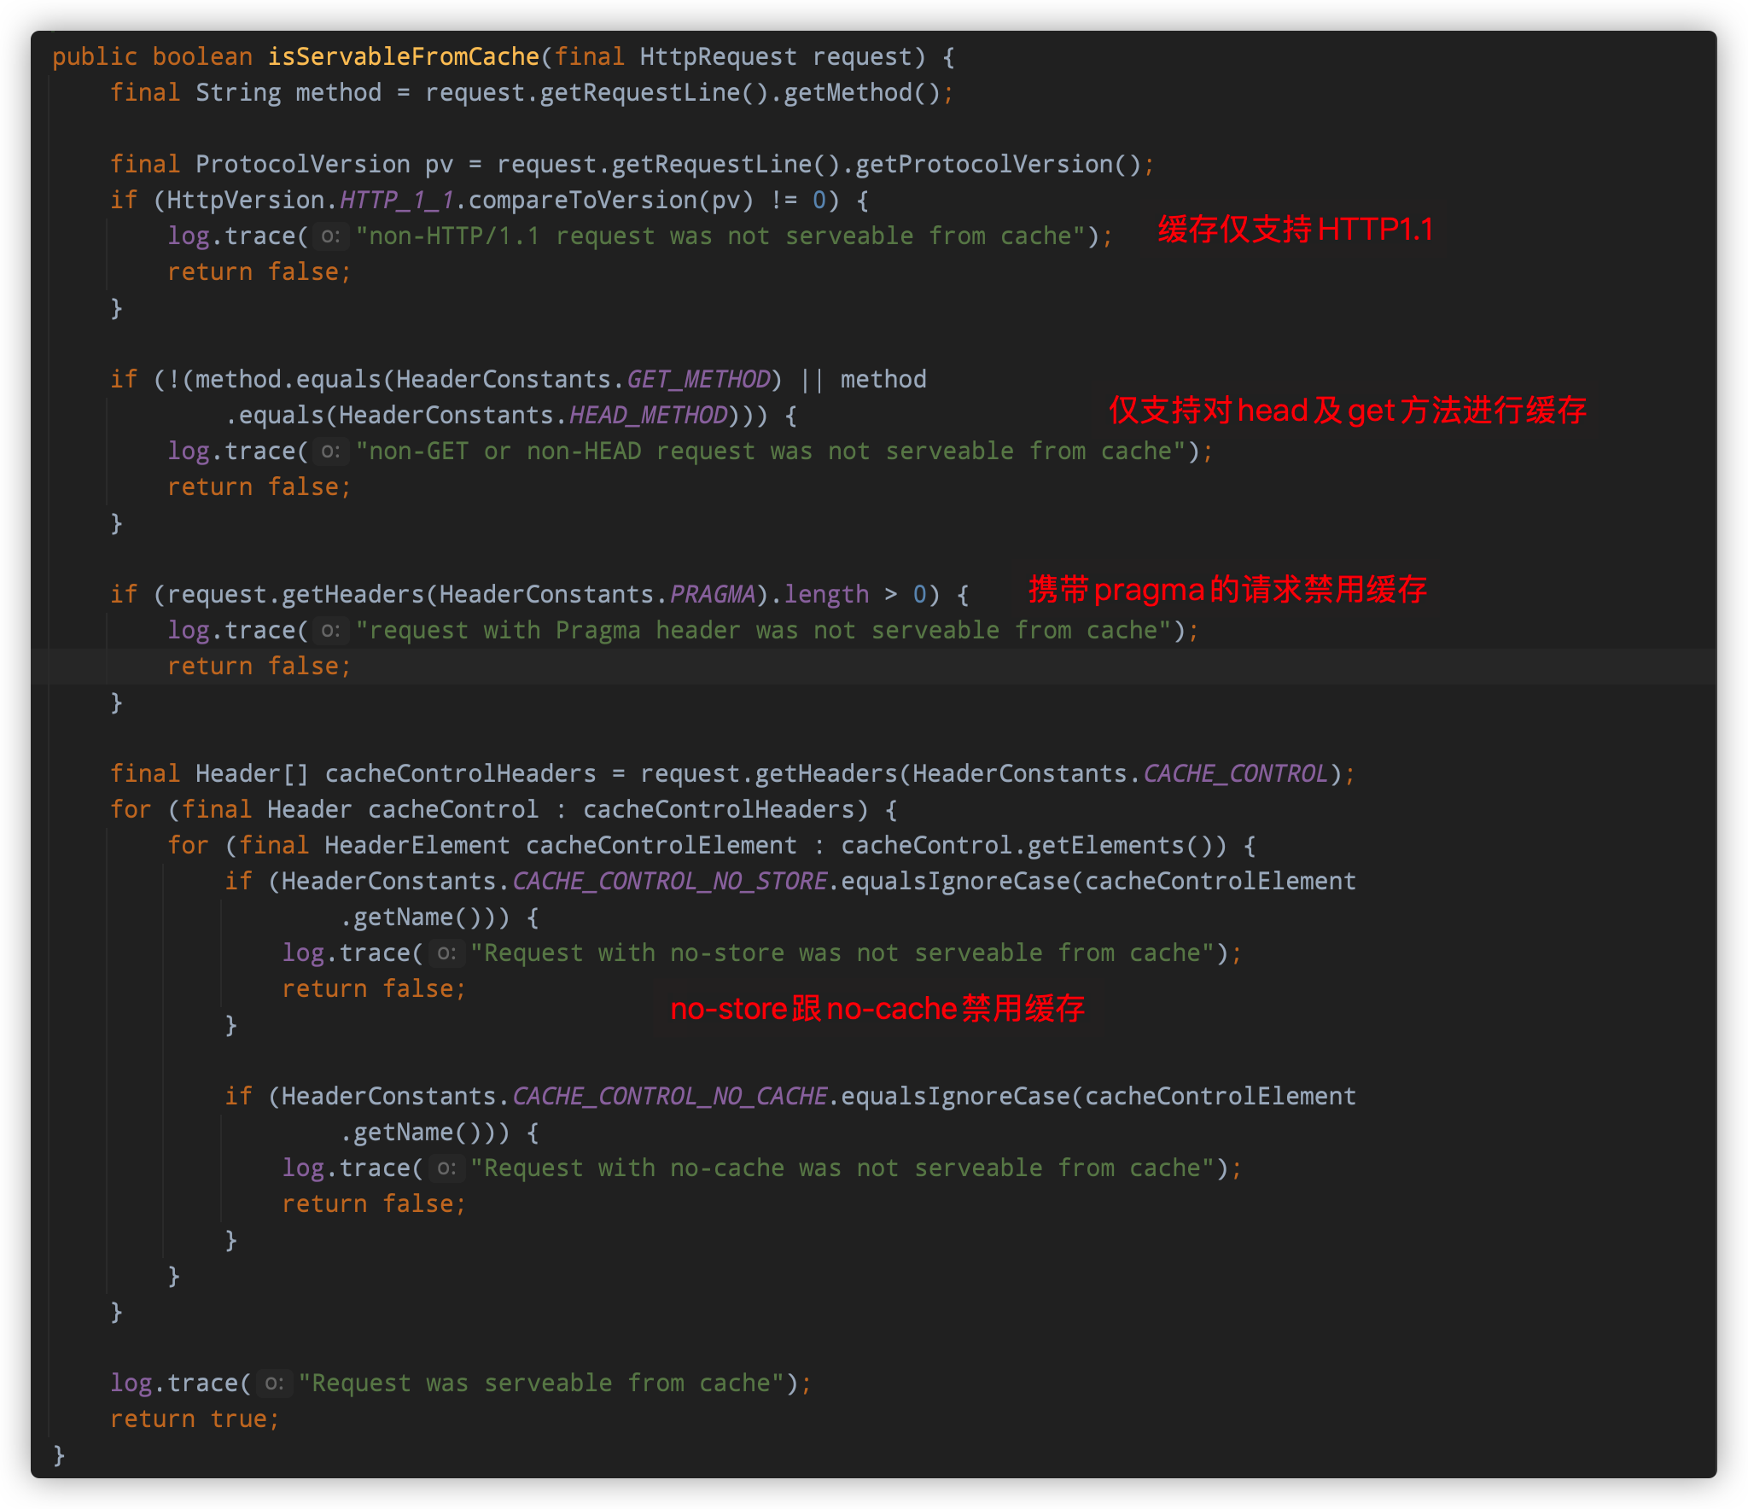1748x1509 pixels.
Task: Click the red no-store and no-cache annotation
Action: pyautogui.click(x=877, y=1009)
